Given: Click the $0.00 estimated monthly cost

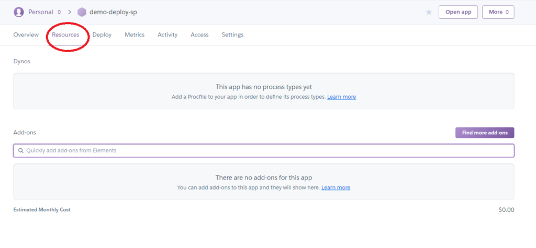Looking at the screenshot, I should 506,210.
